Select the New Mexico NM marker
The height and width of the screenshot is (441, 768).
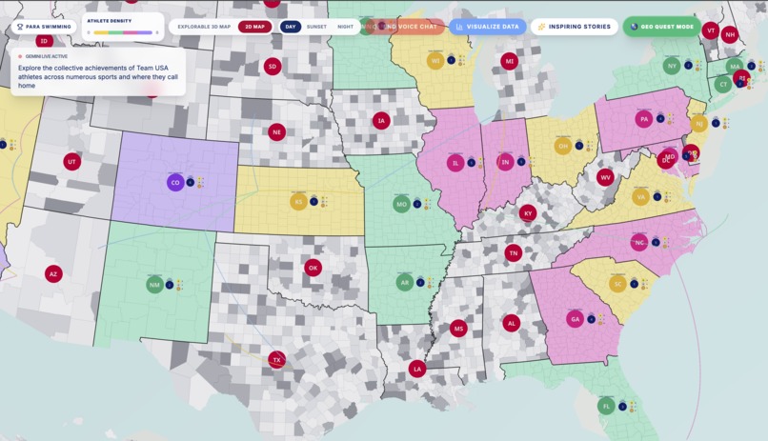[154, 285]
